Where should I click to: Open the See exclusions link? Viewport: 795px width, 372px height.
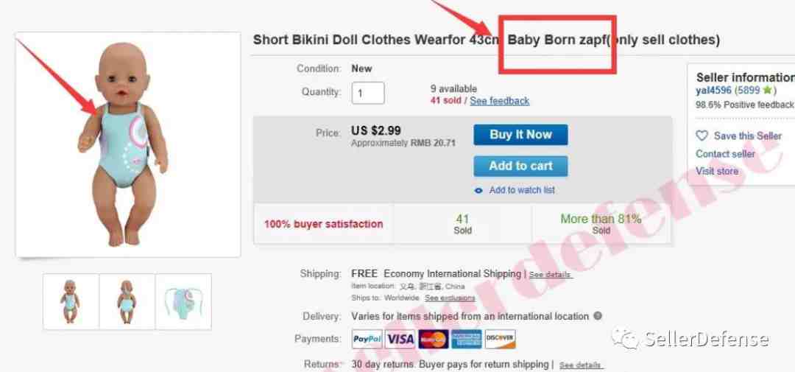pos(450,298)
